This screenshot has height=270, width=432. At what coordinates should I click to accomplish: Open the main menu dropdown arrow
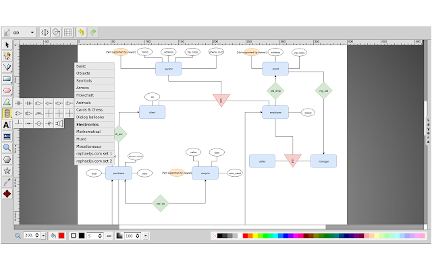(x=32, y=32)
